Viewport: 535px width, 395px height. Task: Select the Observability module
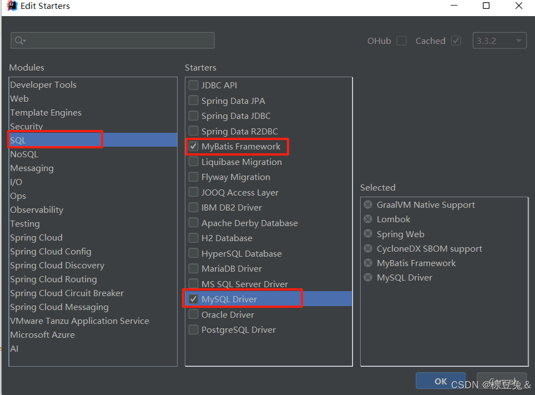click(x=93, y=210)
